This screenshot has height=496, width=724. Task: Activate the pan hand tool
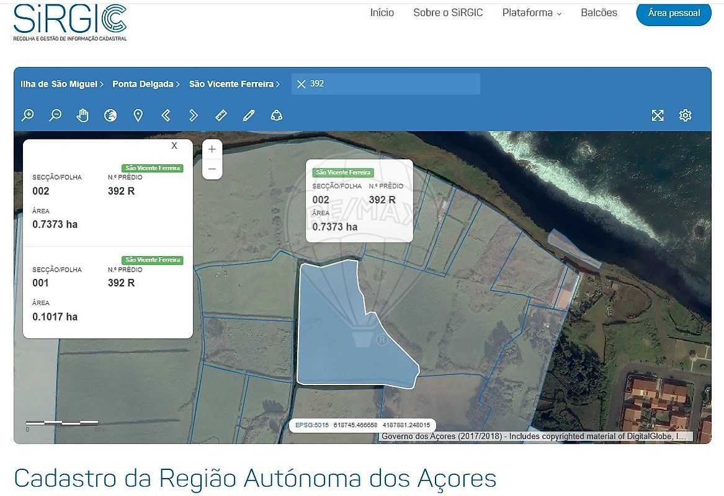(x=83, y=115)
